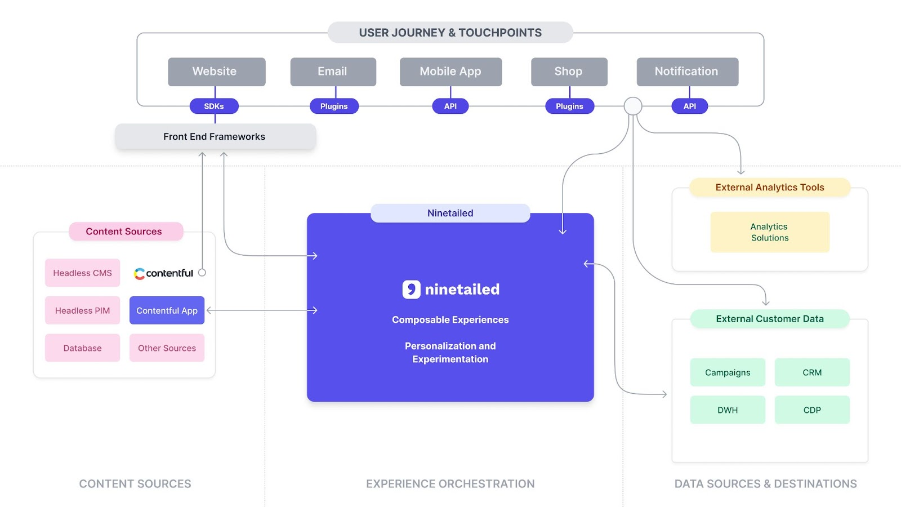901x507 pixels.
Task: Click the API pill under Mobile App
Action: click(450, 106)
